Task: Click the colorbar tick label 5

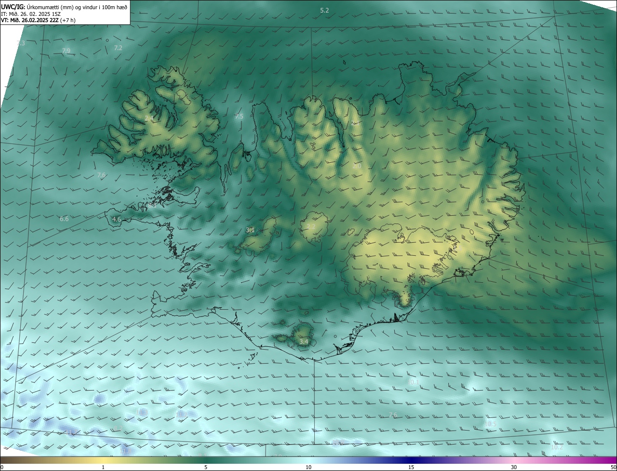Action: 206,467
